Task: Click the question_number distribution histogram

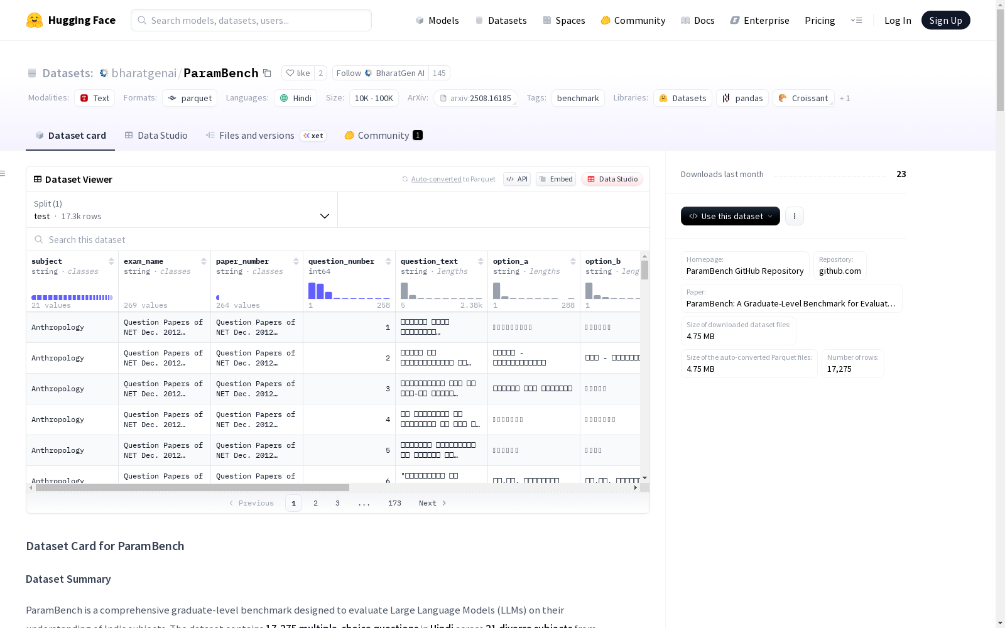Action: click(x=349, y=291)
